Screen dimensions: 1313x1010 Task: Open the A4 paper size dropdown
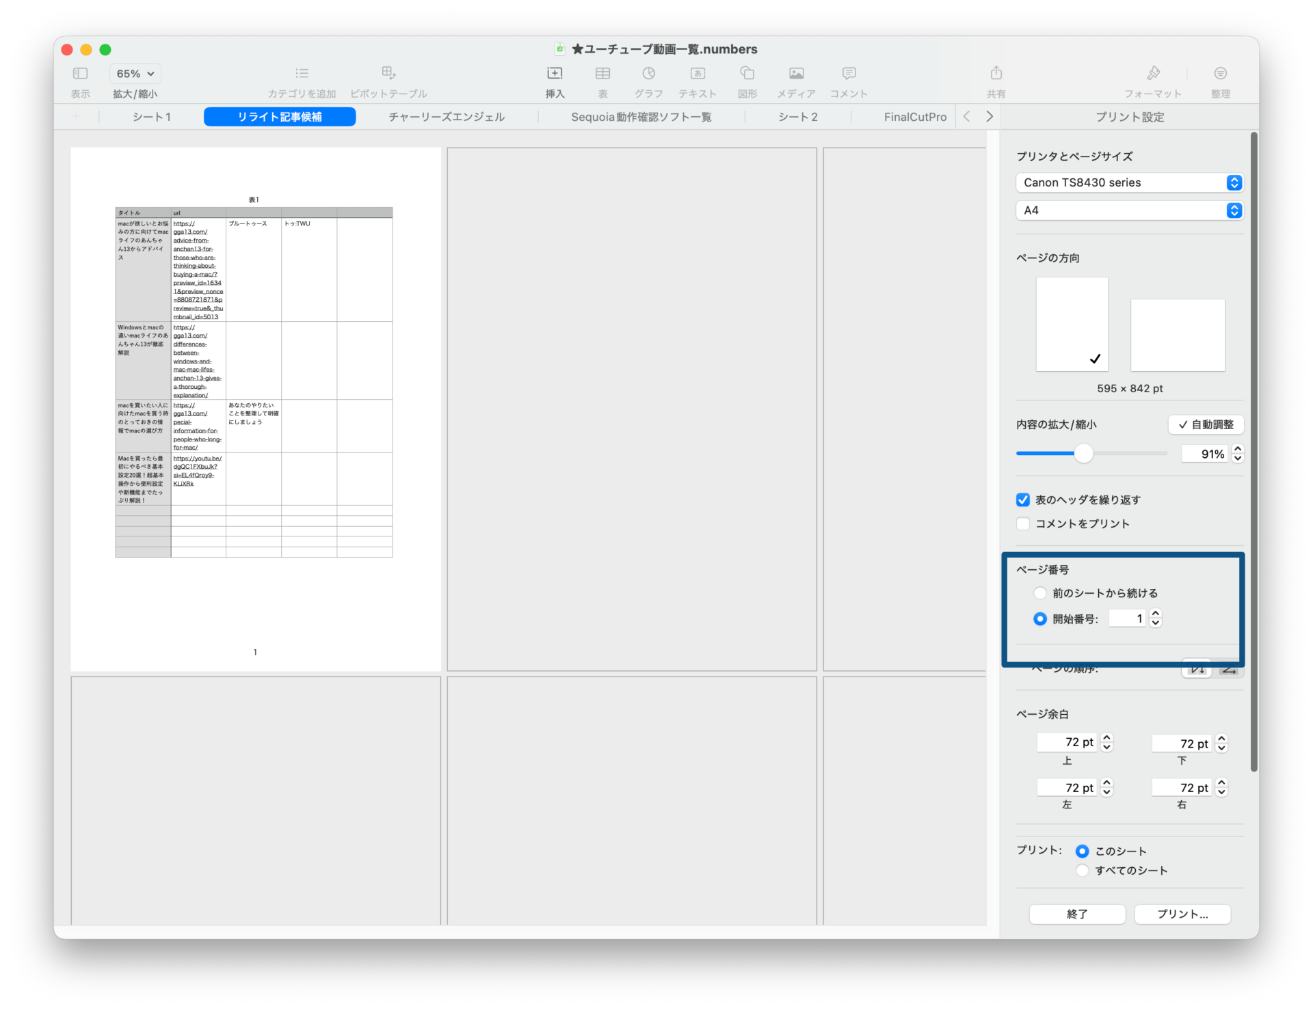[x=1129, y=210]
